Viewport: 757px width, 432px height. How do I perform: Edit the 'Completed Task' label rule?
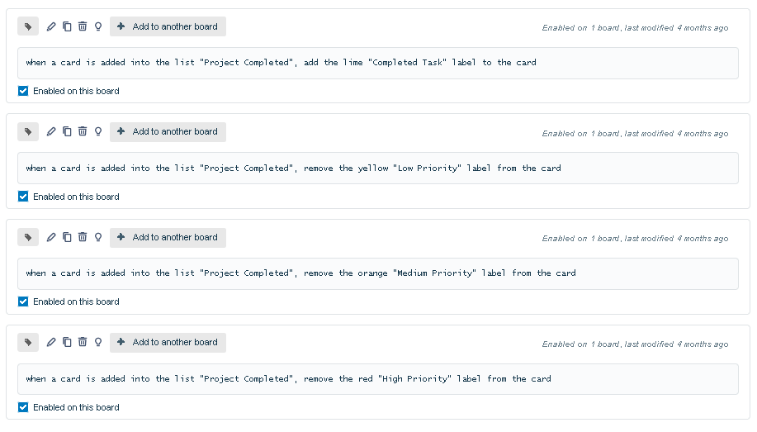pyautogui.click(x=51, y=26)
